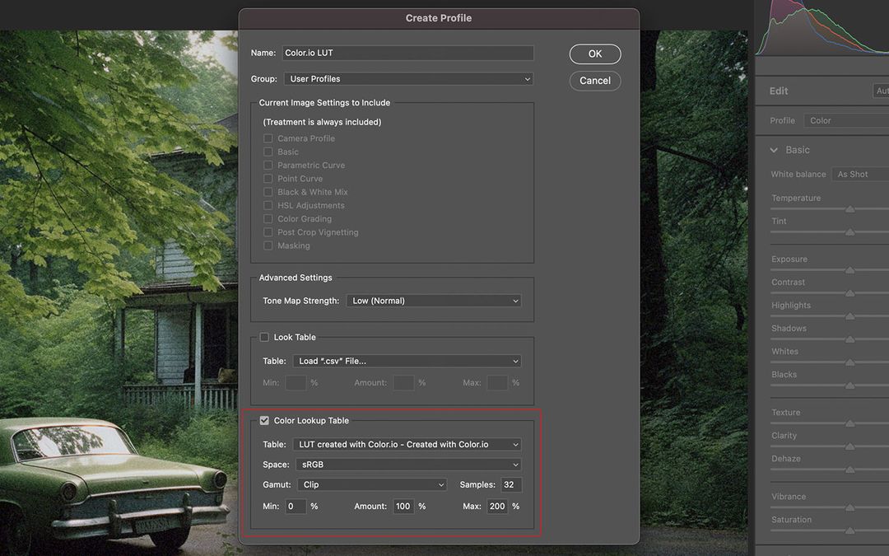Check the Black & White Mix option

click(268, 191)
